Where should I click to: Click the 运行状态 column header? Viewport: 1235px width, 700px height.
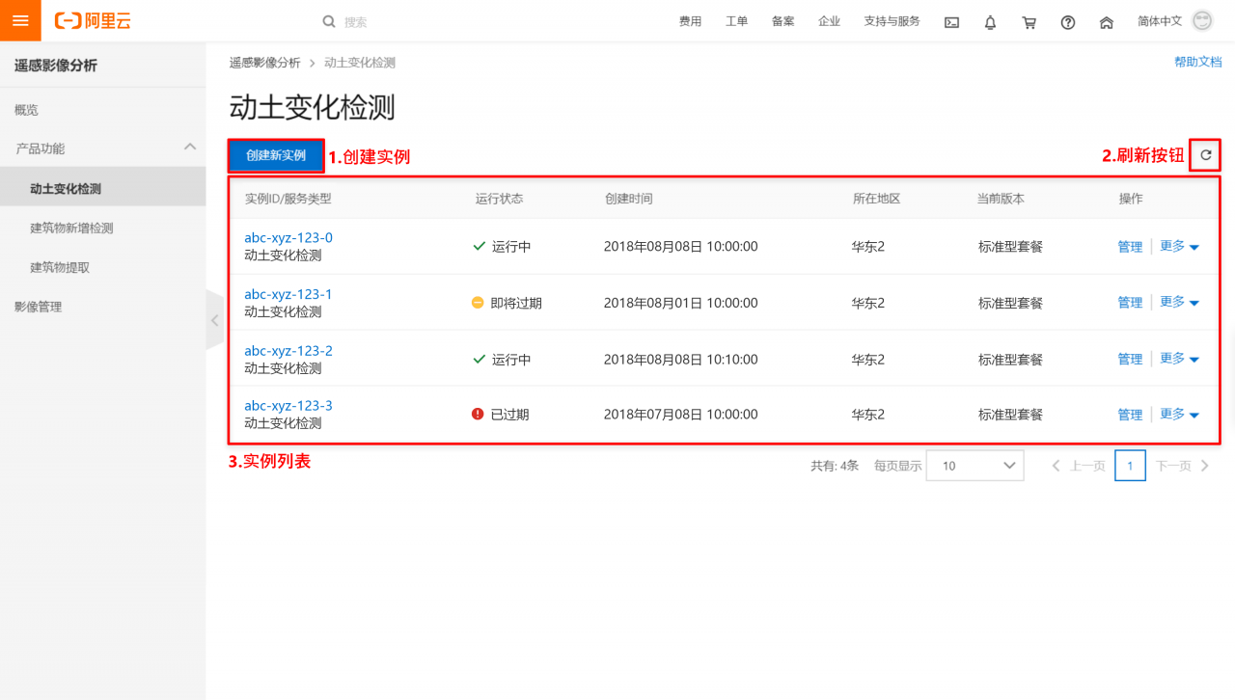(499, 199)
